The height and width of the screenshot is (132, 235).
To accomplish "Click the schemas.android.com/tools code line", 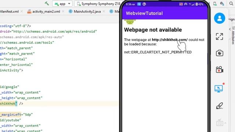I will click(x=27, y=43).
